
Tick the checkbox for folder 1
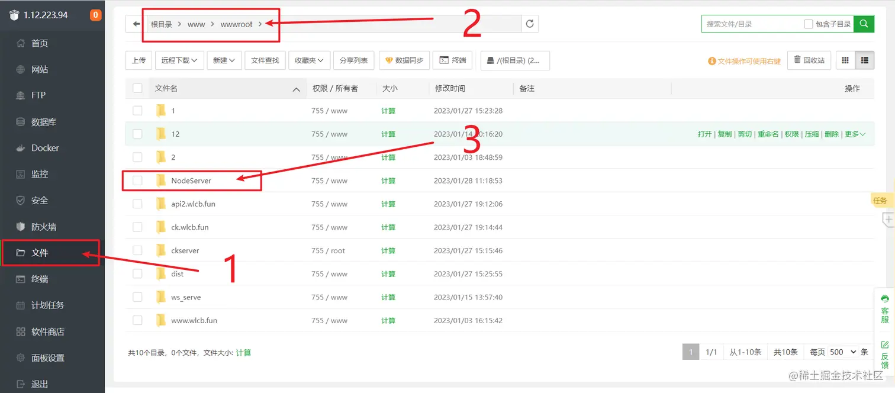point(137,111)
